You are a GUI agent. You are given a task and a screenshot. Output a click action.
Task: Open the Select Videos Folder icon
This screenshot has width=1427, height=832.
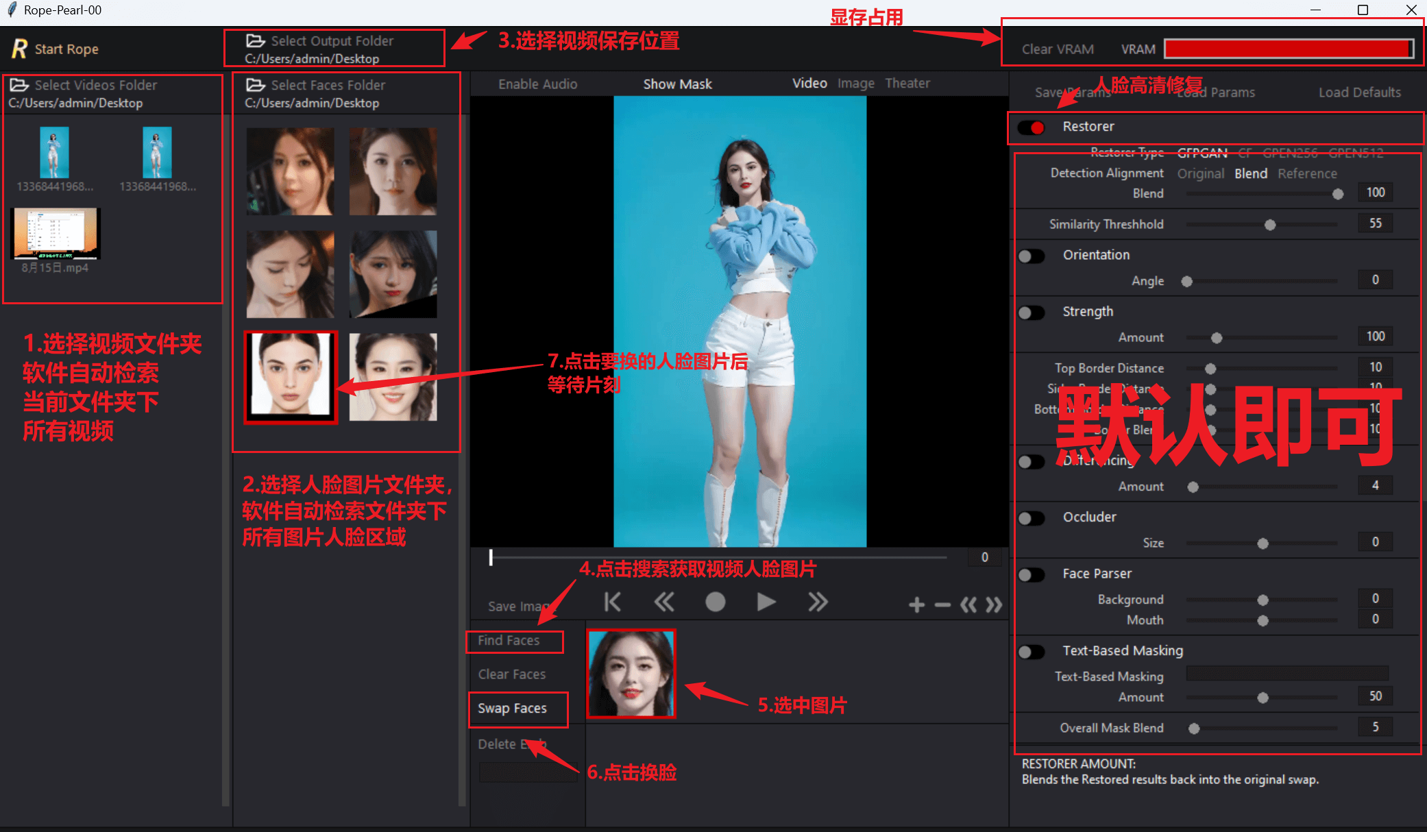tap(19, 84)
